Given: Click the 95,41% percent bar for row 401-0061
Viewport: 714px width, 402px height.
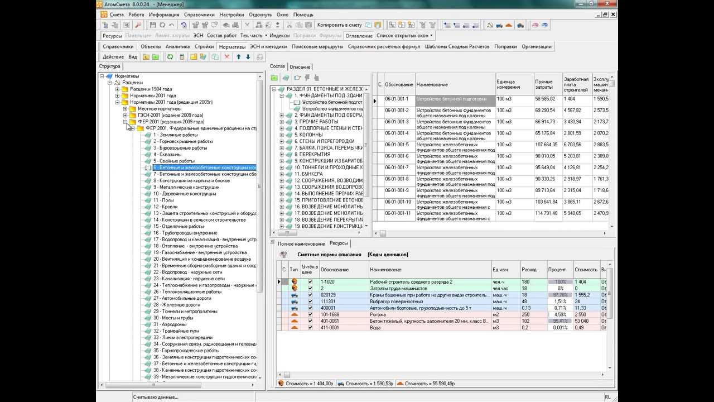Looking at the screenshot, I should [x=560, y=321].
